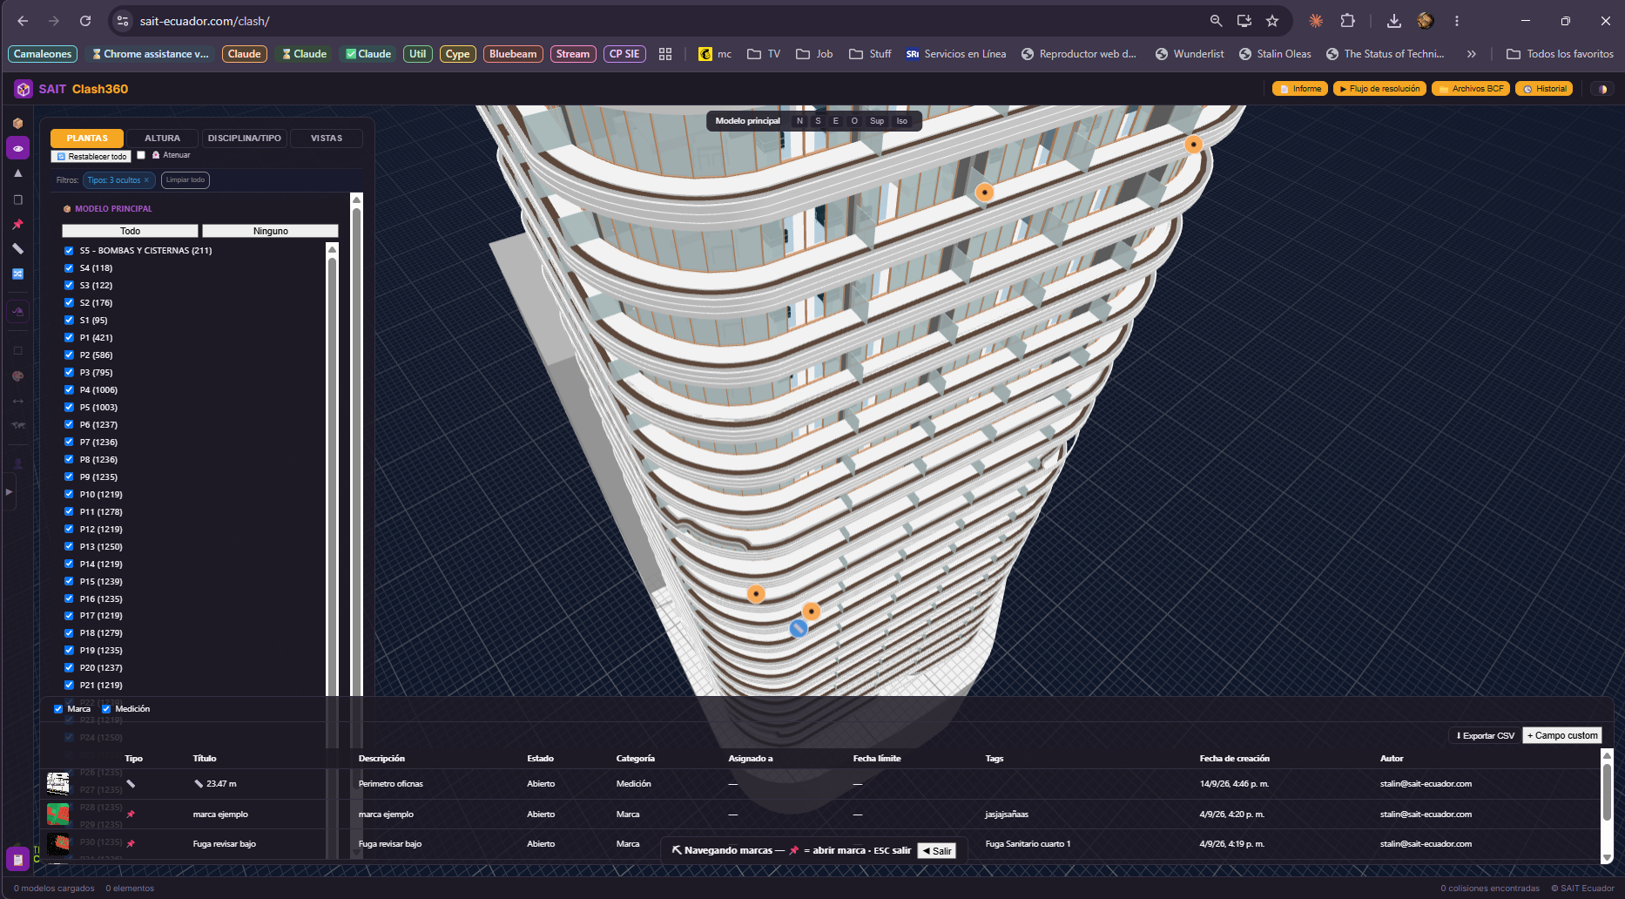Open the browser extensions puzzle icon
Image resolution: width=1625 pixels, height=899 pixels.
click(x=1347, y=21)
